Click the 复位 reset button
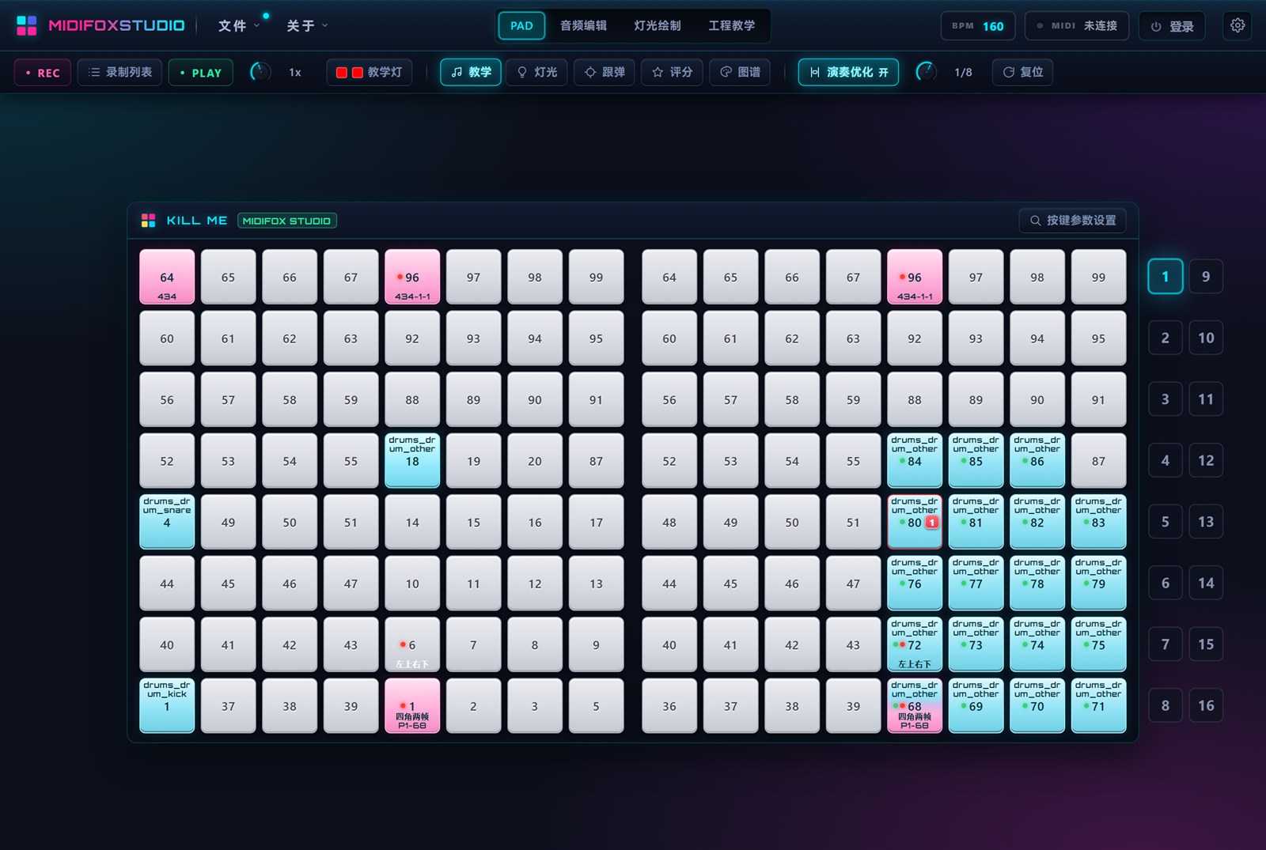 1023,72
